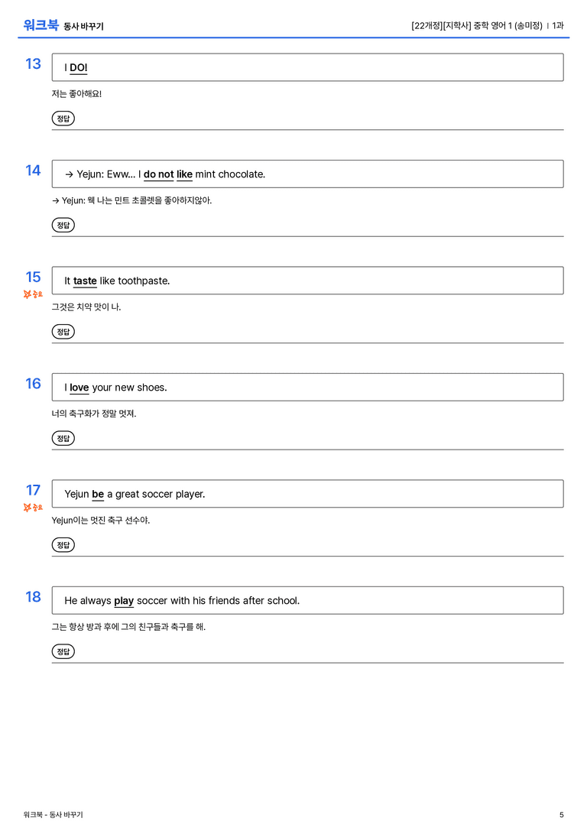Click the 정답 badge under question 18
587x831 pixels.
(x=63, y=651)
